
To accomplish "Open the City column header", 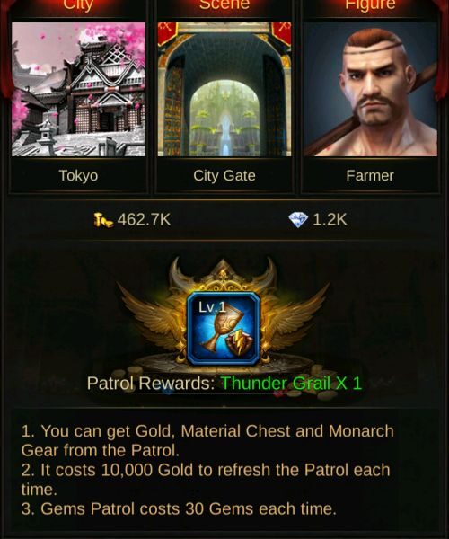I will [x=78, y=4].
